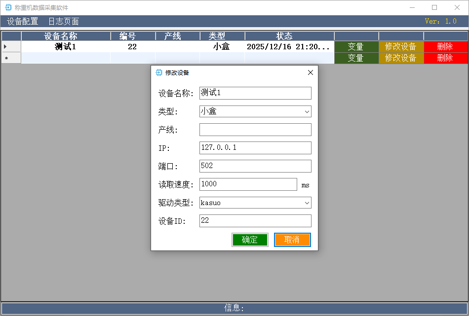Click the gear icon in 修改设备 dialog header
Image resolution: width=469 pixels, height=316 pixels.
click(159, 72)
